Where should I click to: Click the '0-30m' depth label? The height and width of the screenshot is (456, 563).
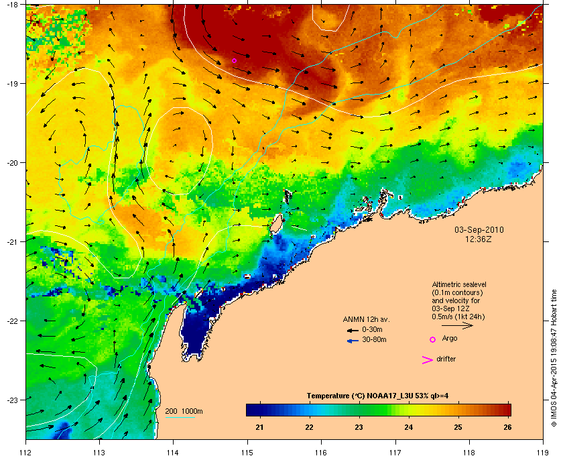click(372, 329)
